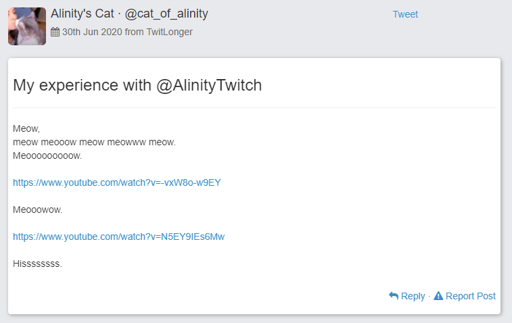Open the first YouTube link ending w9EY

point(117,182)
